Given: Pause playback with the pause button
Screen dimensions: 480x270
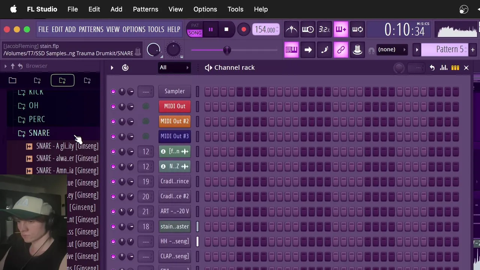Looking at the screenshot, I should point(211,29).
